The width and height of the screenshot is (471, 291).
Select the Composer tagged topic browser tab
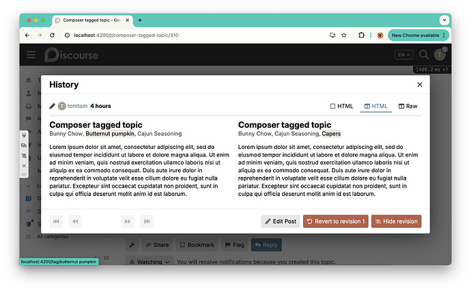tap(93, 20)
